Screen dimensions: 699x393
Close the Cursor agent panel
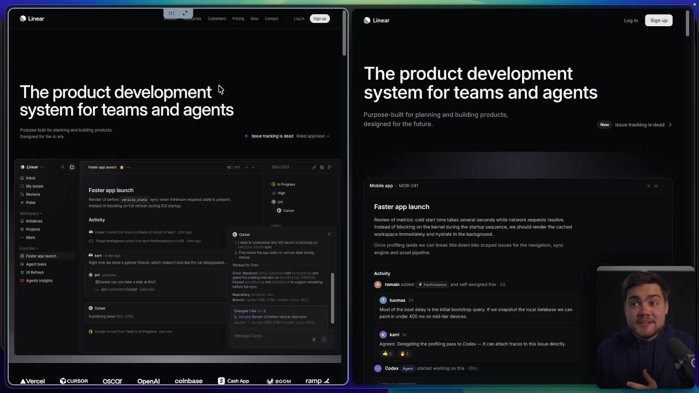click(x=329, y=234)
